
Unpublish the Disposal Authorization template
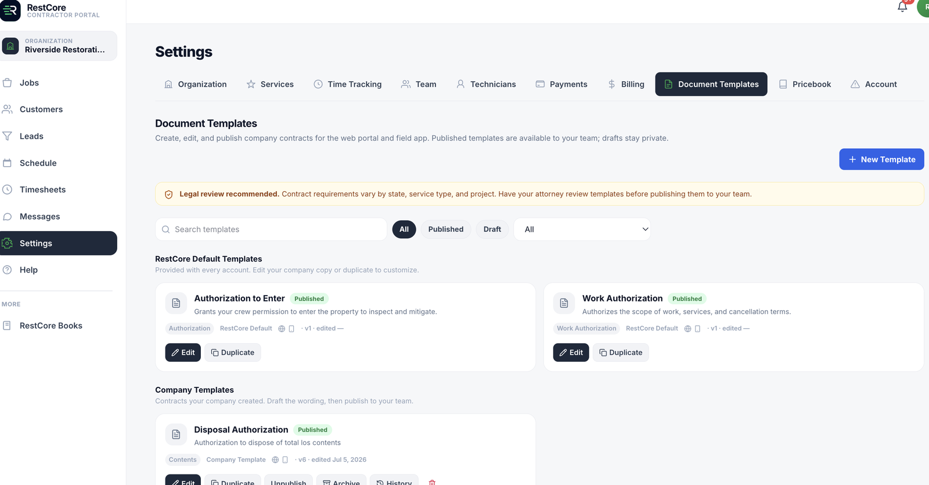tap(289, 480)
